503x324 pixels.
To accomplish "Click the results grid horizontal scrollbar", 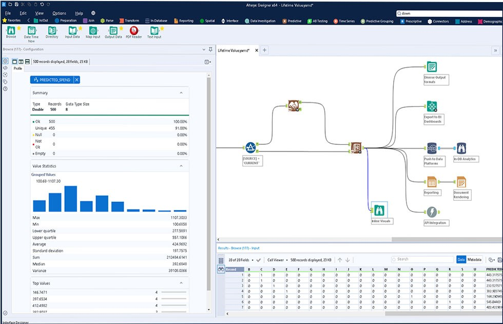I will point(443,314).
